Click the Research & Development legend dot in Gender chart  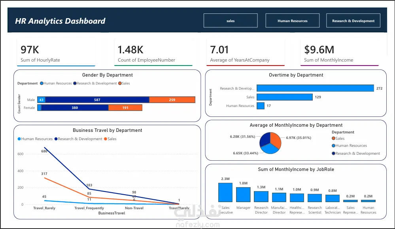pos(75,83)
